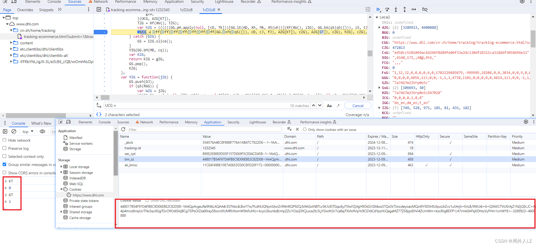The height and width of the screenshot is (246, 536).
Task: Clear all cookies icon
Action: [289, 129]
